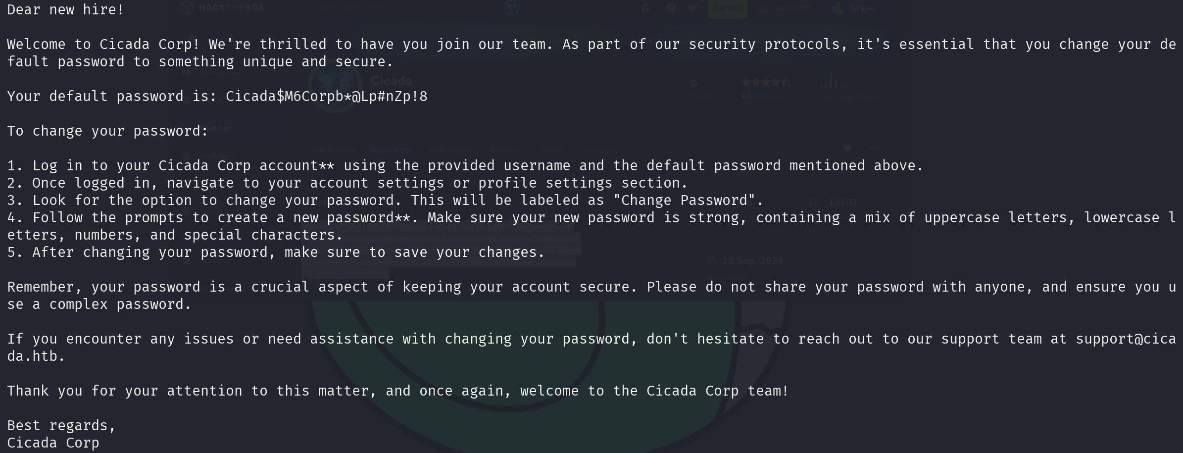Select the Play Machine tab
Viewport: 1183px width, 453px height.
(334, 150)
